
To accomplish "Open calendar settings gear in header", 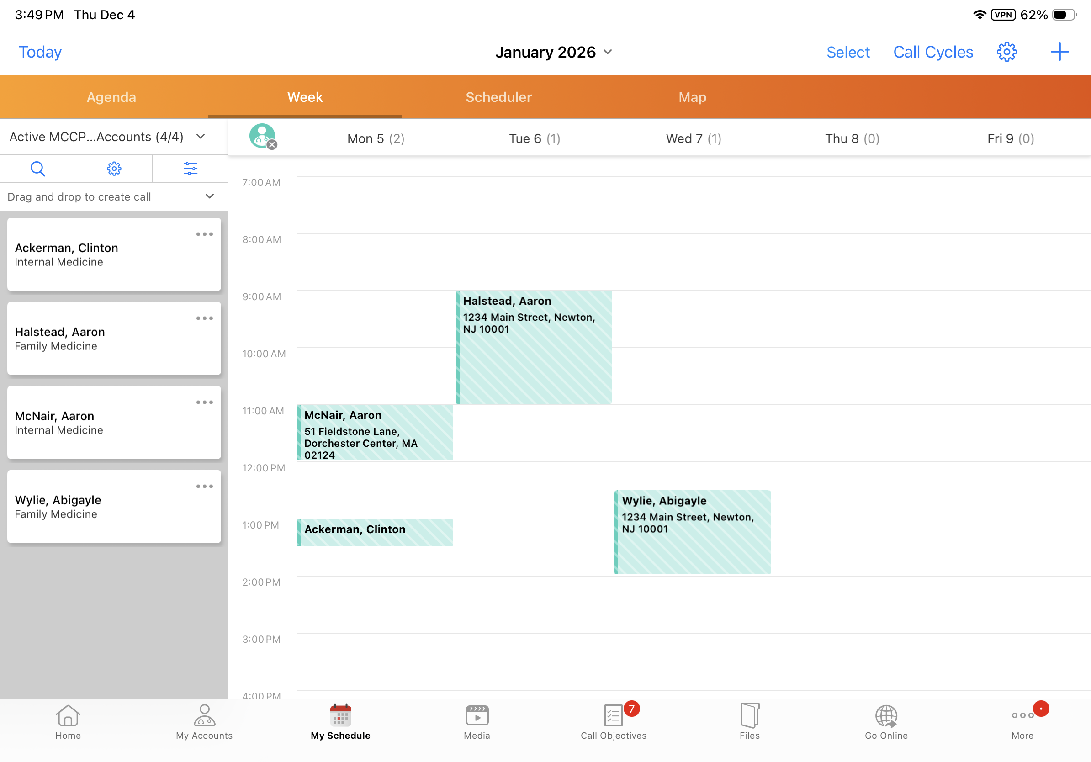I will [1006, 52].
